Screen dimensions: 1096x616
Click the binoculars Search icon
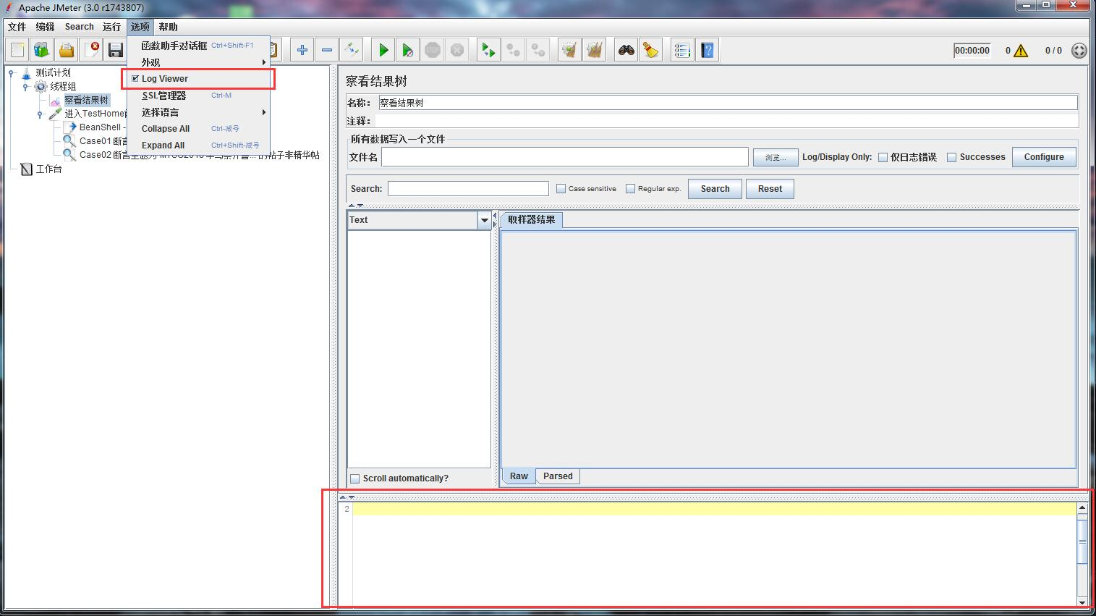pyautogui.click(x=626, y=50)
